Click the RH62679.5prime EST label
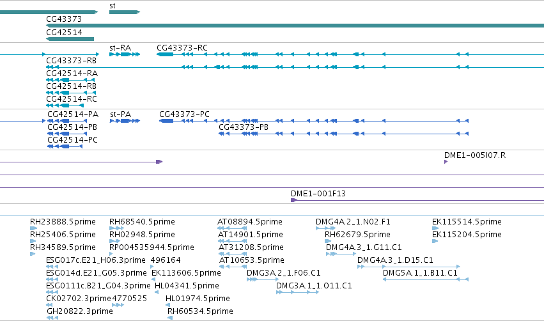 pos(357,235)
